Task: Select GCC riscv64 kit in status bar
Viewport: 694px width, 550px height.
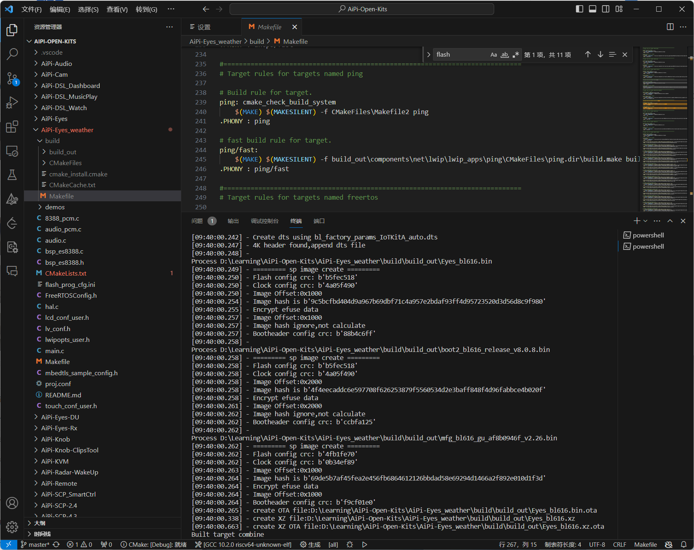Action: [x=243, y=545]
